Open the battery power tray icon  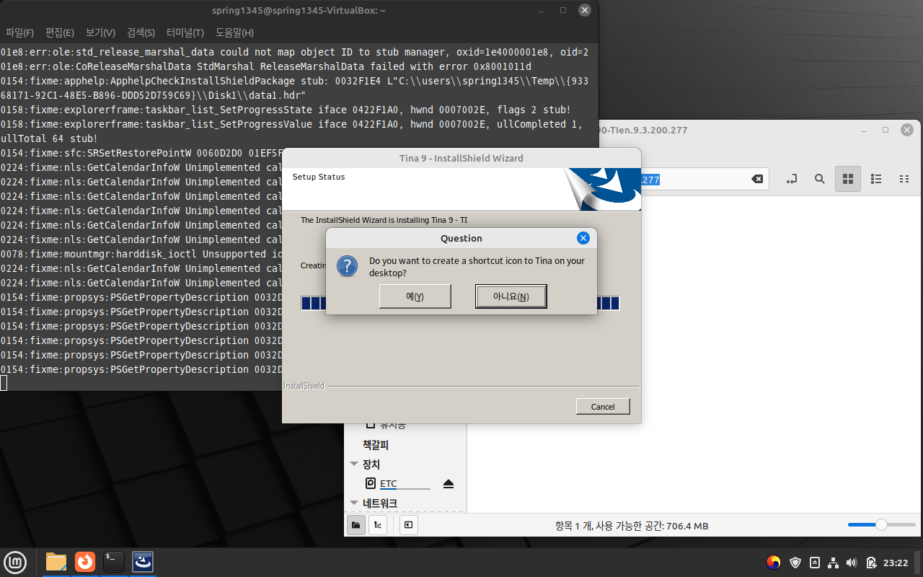coord(871,563)
